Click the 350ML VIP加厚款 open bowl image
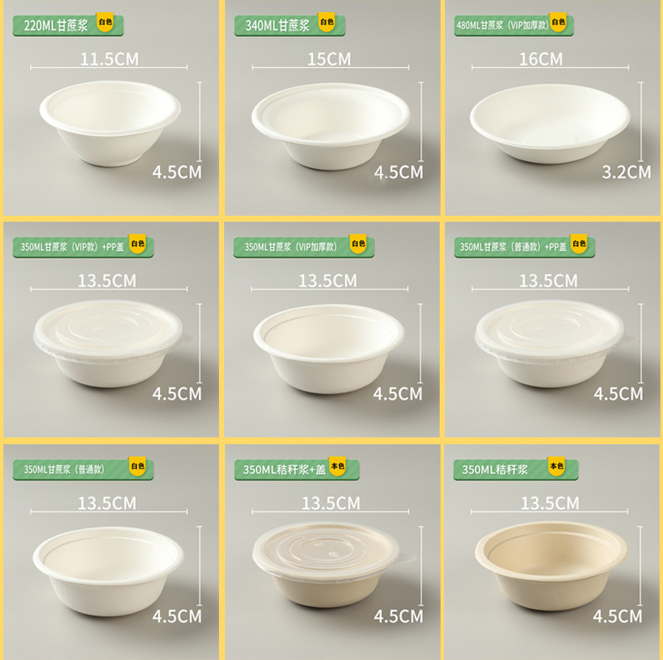Image resolution: width=663 pixels, height=660 pixels. (x=329, y=349)
